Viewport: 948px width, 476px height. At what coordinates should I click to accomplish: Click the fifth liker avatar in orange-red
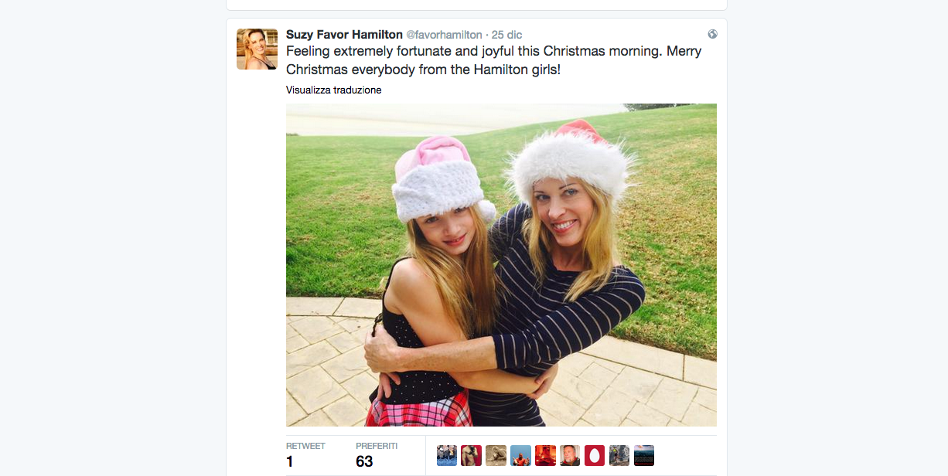[x=545, y=455]
